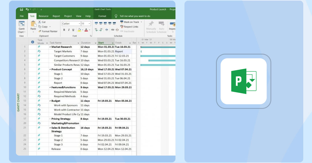This screenshot has height=163, width=312.
Task: Click the Tell me search field
Action: click(135, 16)
